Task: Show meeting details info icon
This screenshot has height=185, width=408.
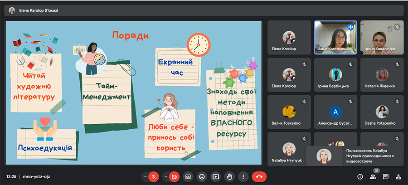Action: (x=360, y=177)
